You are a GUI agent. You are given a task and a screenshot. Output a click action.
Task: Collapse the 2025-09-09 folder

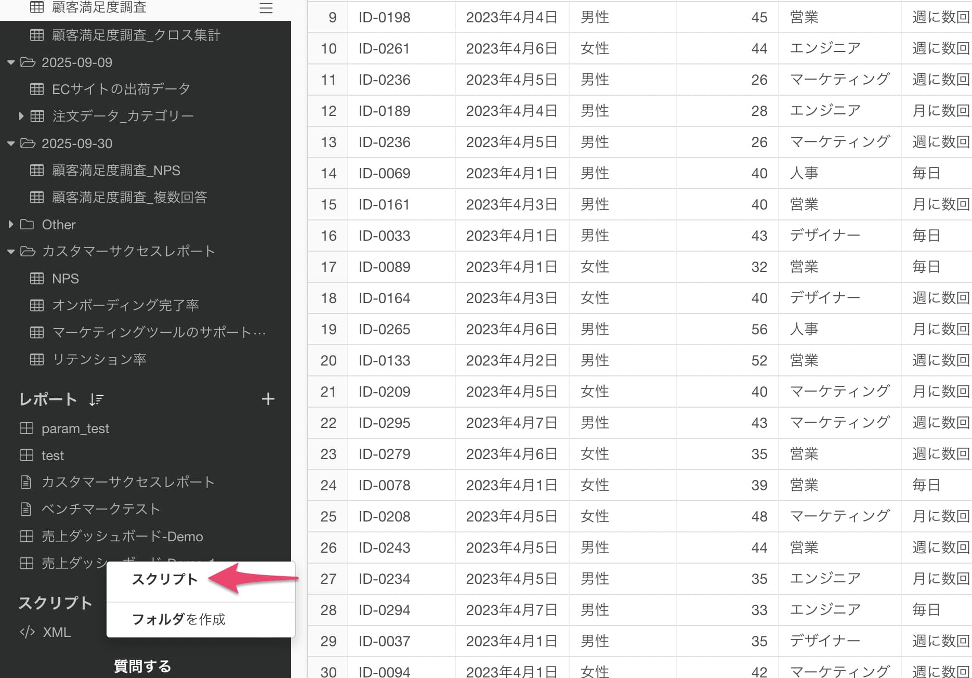pyautogui.click(x=10, y=62)
